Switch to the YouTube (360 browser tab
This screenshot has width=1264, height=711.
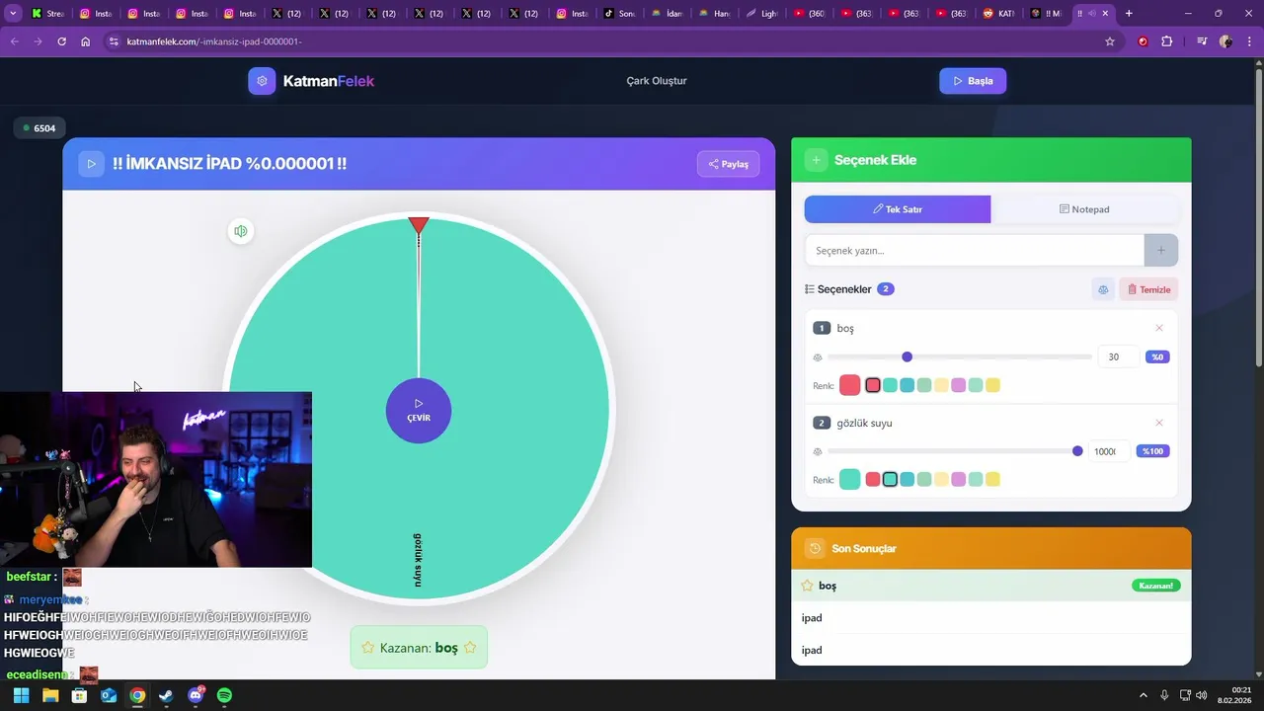[x=810, y=14]
